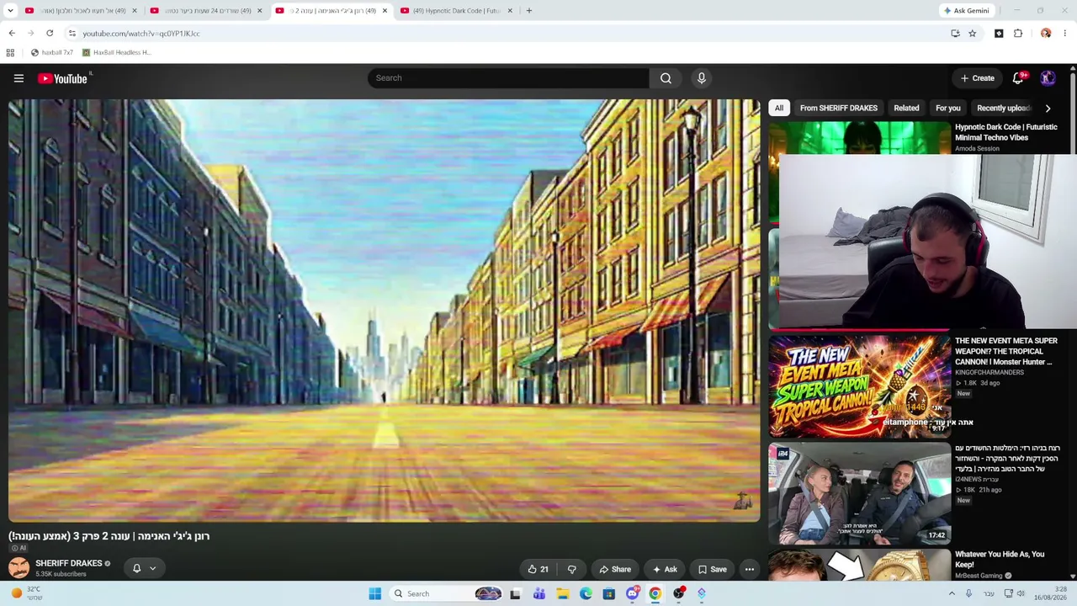The image size is (1077, 606).
Task: Open the SHERIFF DRAKES channel name link
Action: (x=69, y=563)
